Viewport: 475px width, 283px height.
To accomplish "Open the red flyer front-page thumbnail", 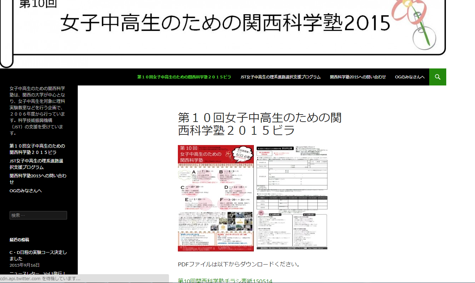I will tap(216, 198).
